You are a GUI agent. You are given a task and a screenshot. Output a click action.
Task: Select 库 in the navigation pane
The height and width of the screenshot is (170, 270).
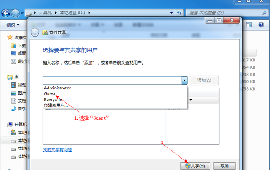13,77
